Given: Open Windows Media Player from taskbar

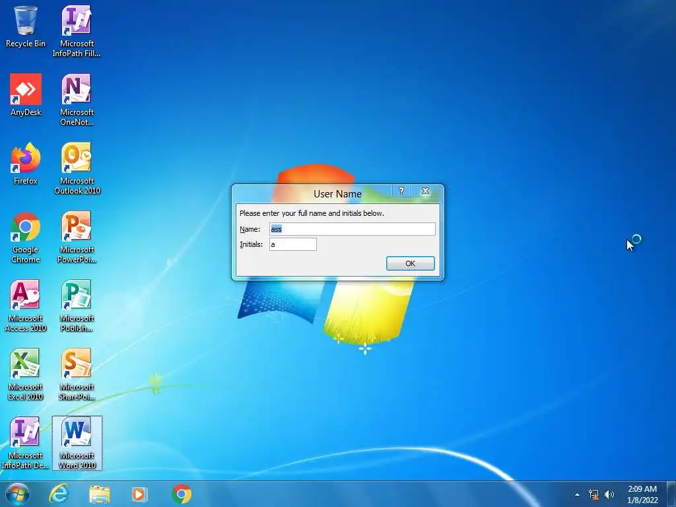Looking at the screenshot, I should tap(139, 494).
